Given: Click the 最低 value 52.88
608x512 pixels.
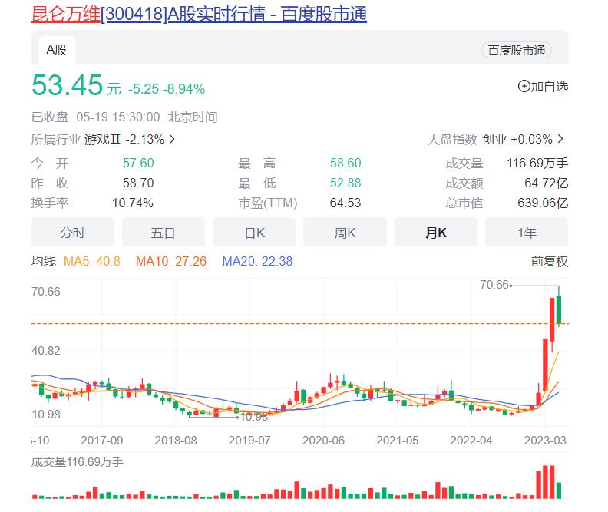Looking at the screenshot, I should tap(345, 183).
